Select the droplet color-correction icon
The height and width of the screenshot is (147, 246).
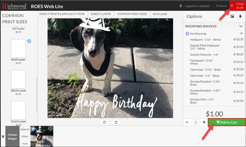click(x=241, y=16)
